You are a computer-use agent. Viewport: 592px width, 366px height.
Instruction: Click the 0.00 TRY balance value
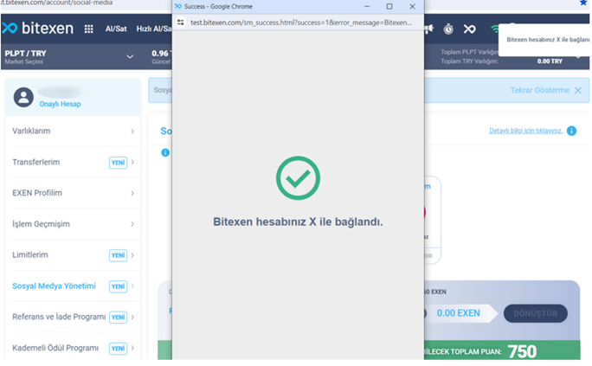coord(550,61)
